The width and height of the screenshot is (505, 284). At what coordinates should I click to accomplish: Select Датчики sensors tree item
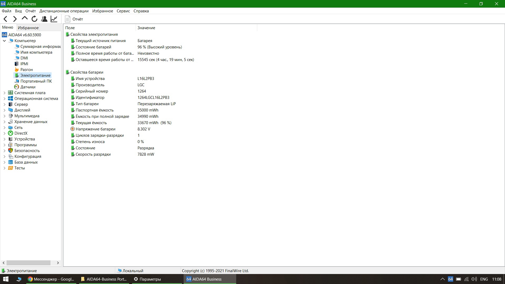(x=28, y=87)
